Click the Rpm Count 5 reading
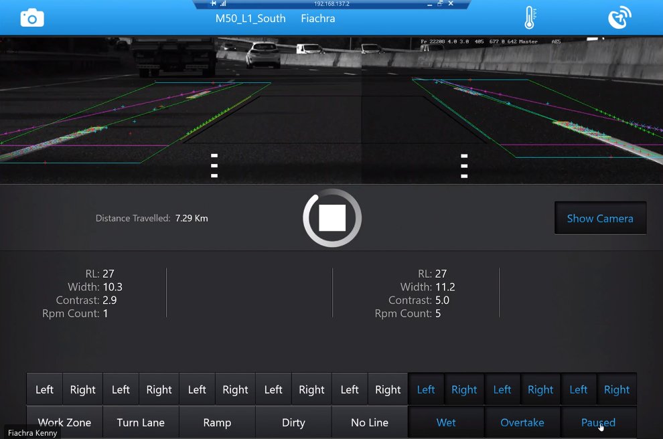 click(408, 313)
